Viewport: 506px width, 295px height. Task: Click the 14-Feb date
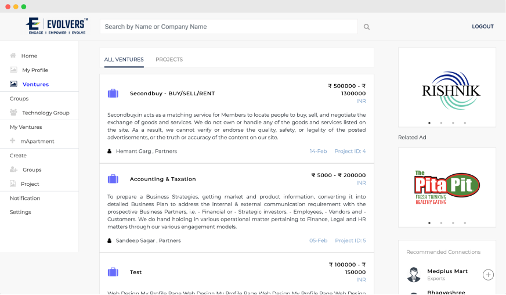click(x=318, y=151)
